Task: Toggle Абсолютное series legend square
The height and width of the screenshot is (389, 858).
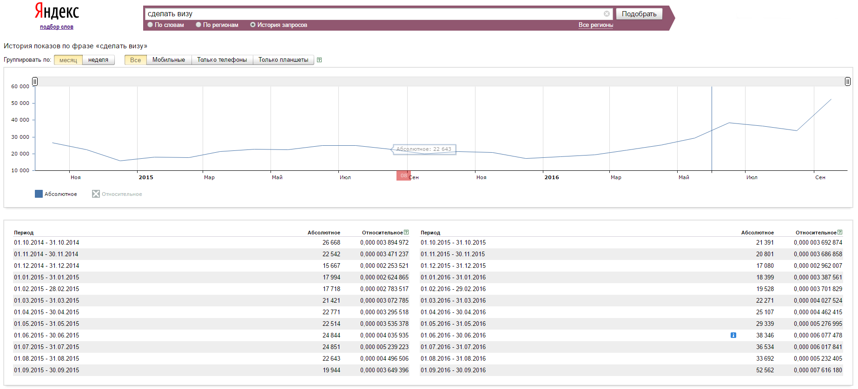Action: (39, 194)
